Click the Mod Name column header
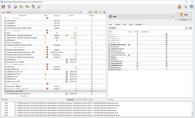 (x=23, y=15)
